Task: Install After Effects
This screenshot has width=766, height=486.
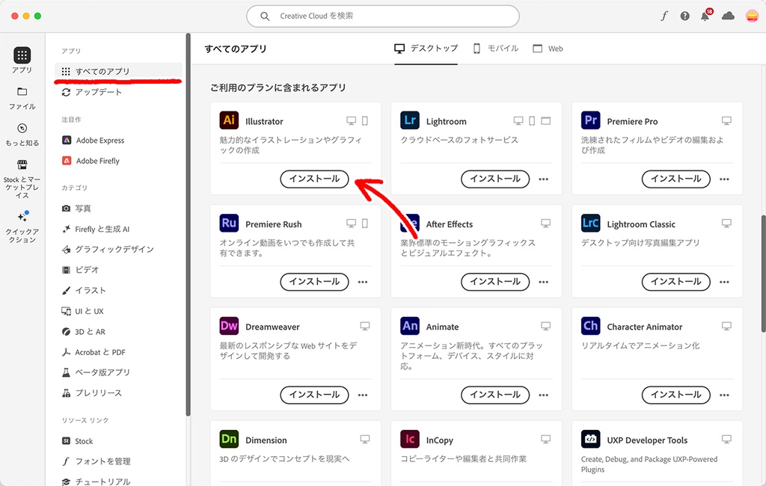Action: [495, 282]
